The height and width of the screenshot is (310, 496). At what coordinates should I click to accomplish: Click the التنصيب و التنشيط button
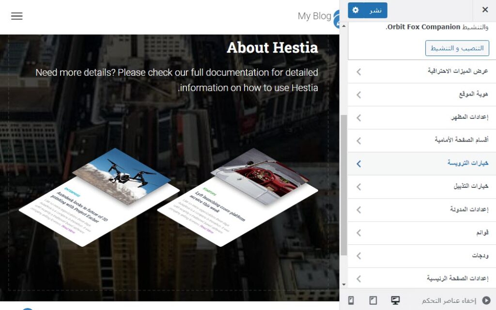[457, 48]
